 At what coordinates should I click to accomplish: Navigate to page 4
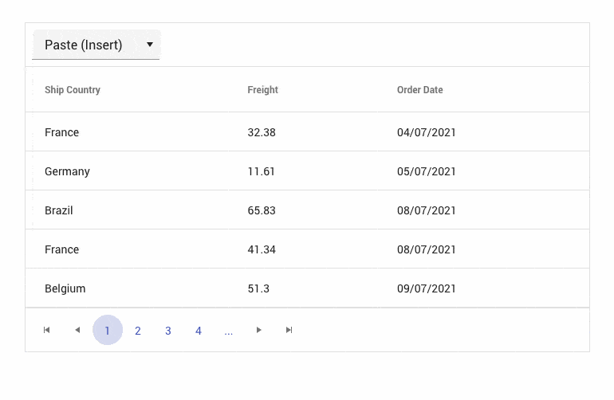tap(199, 331)
